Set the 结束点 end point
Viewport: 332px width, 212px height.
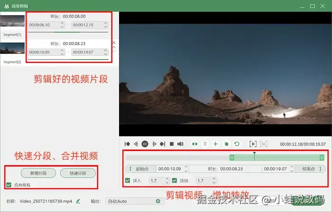pos(310,169)
